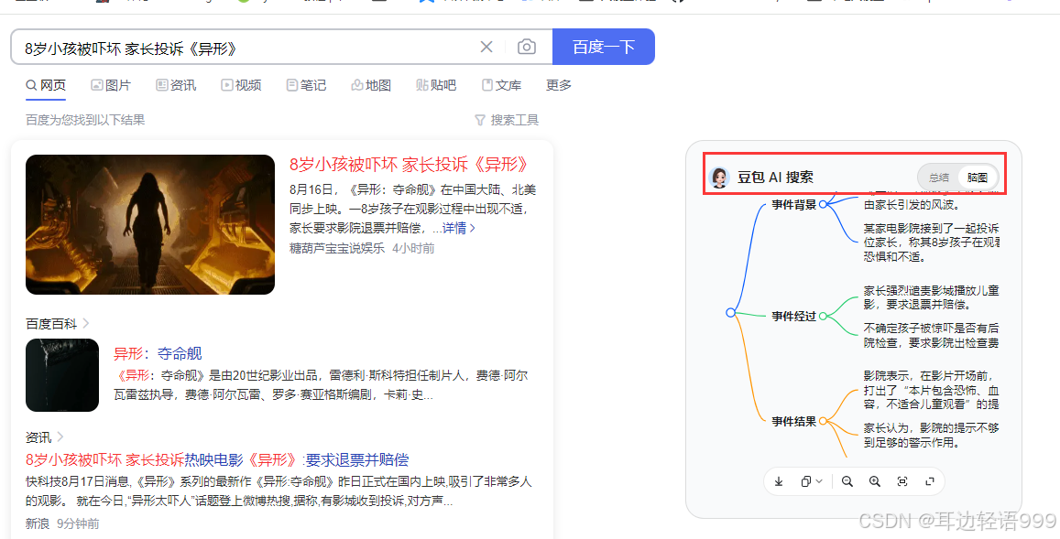Click the 百度一下 search button
Screen dimensions: 1060x539
coord(604,47)
